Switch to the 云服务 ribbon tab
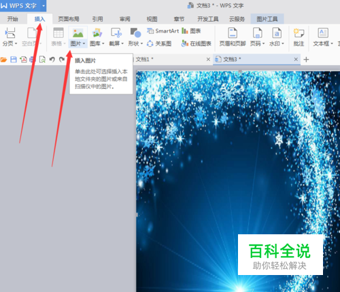 coord(237,19)
